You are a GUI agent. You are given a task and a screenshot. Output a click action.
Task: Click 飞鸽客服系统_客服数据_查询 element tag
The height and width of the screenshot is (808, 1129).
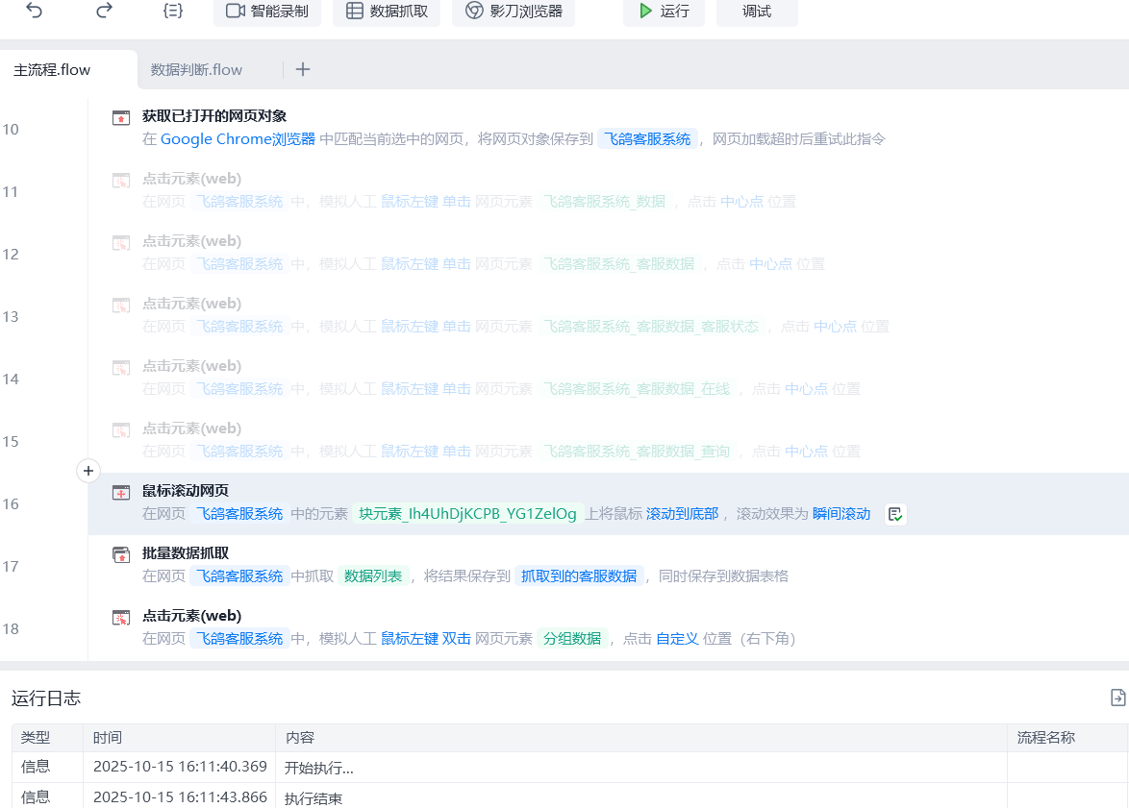pos(637,452)
